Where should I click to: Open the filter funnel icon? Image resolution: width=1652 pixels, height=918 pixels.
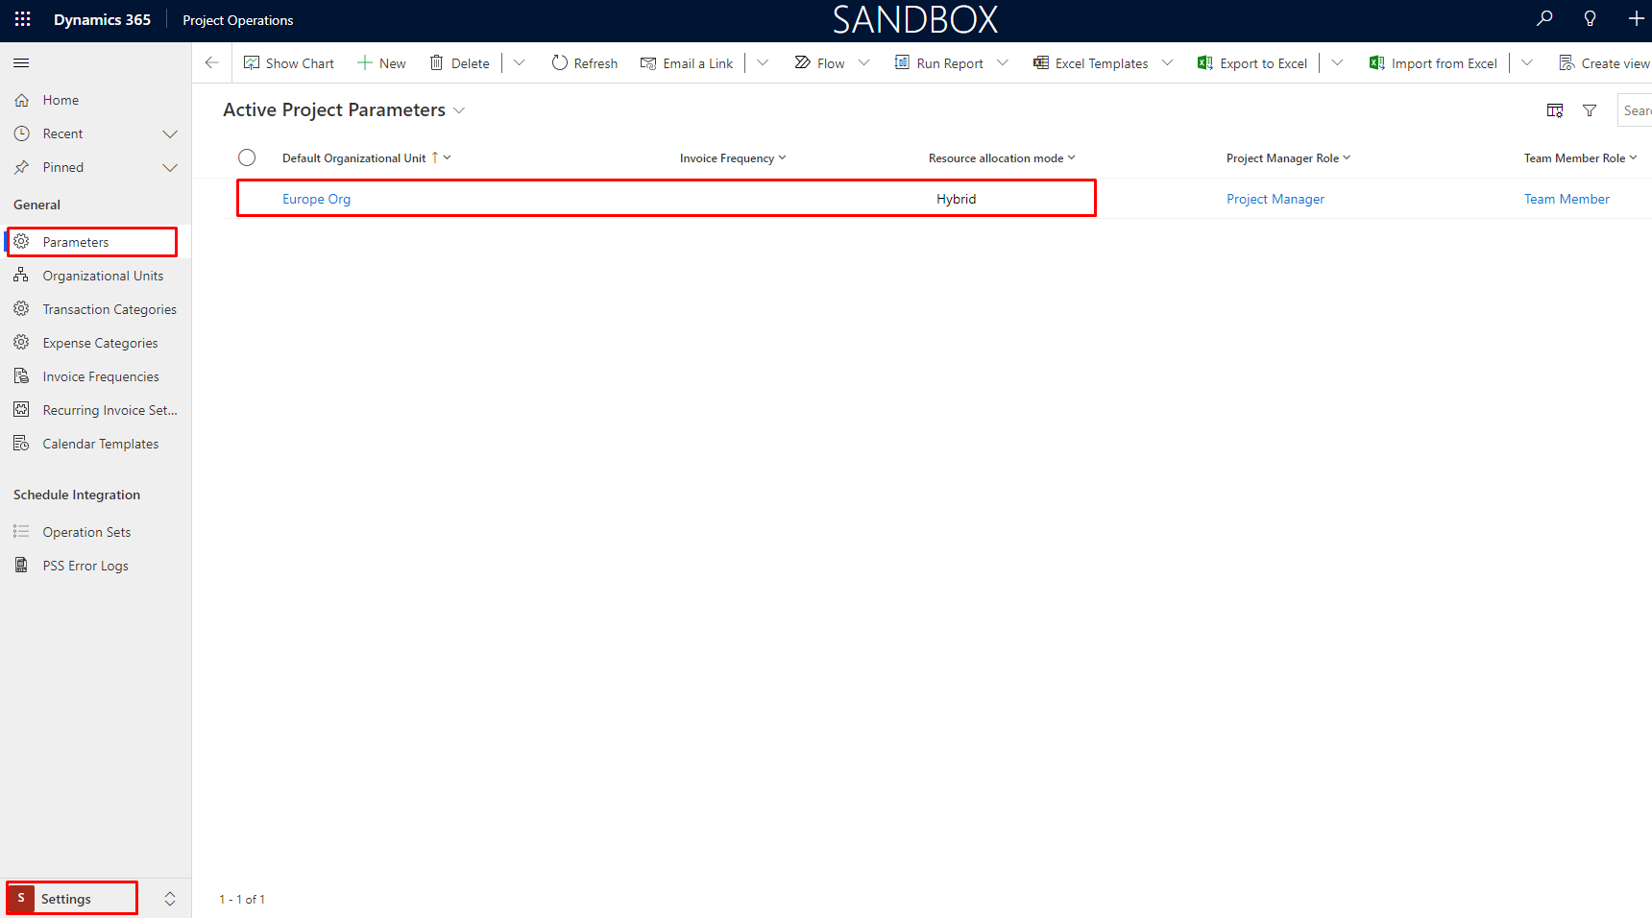click(1590, 111)
